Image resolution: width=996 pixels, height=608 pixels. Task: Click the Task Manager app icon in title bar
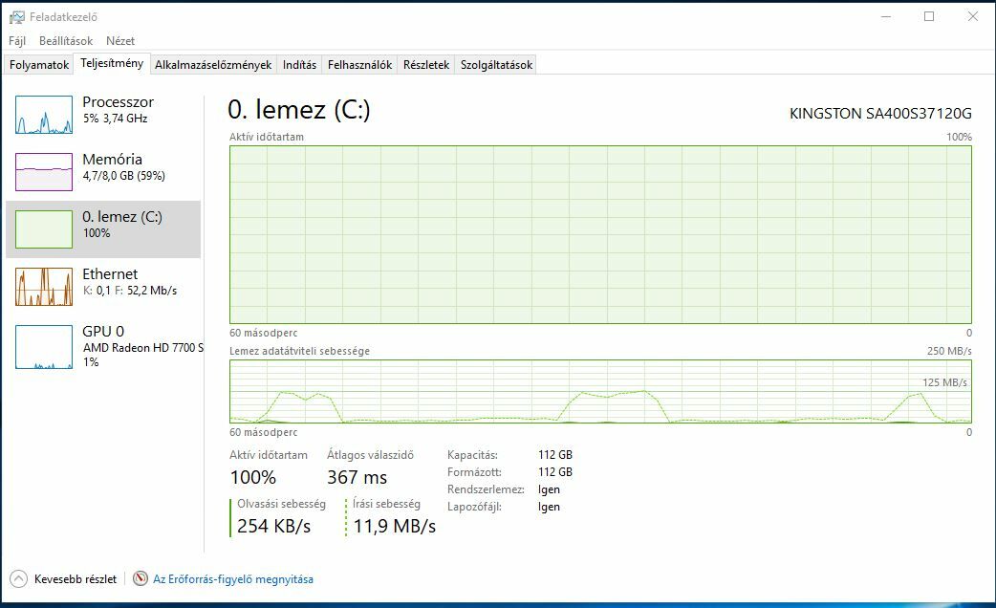point(16,16)
